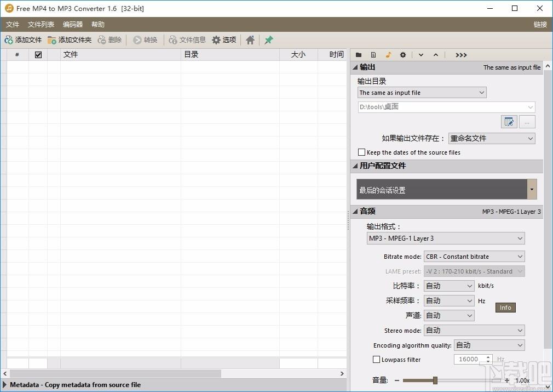The height and width of the screenshot is (392, 553).
Task: Open the File (文件) menu
Action: pyautogui.click(x=13, y=24)
